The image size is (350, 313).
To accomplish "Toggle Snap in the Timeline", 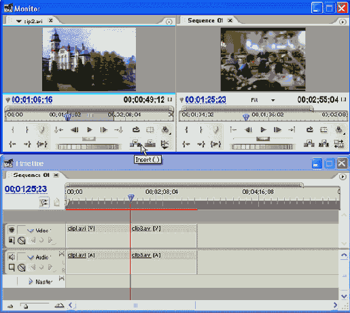I will tap(44, 202).
